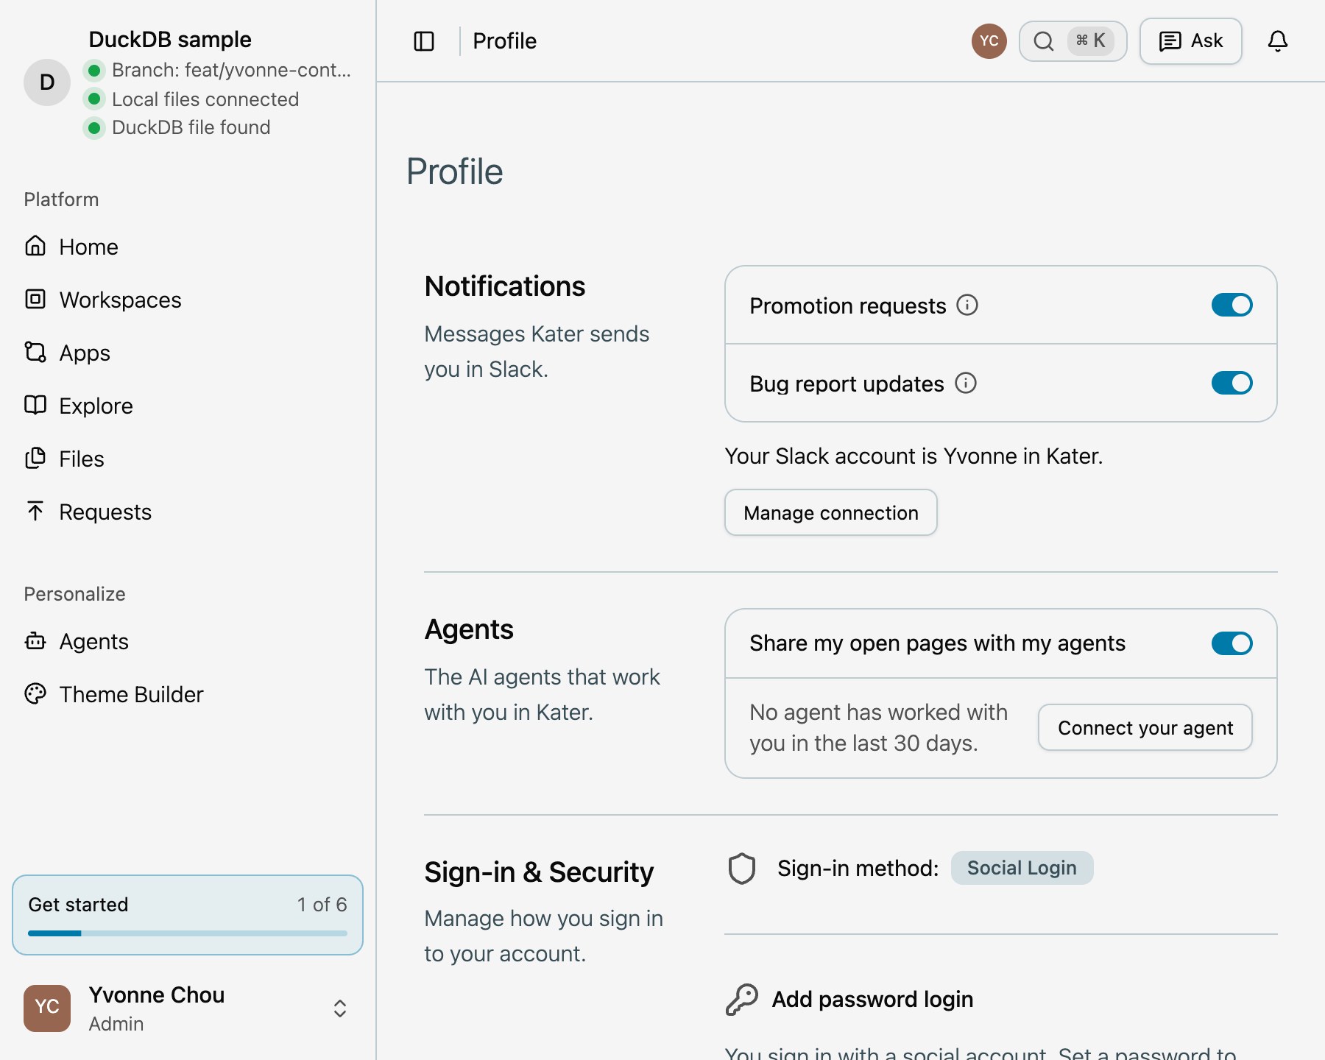This screenshot has width=1325, height=1060.
Task: Click the Workspaces icon in sidebar
Action: (x=35, y=299)
